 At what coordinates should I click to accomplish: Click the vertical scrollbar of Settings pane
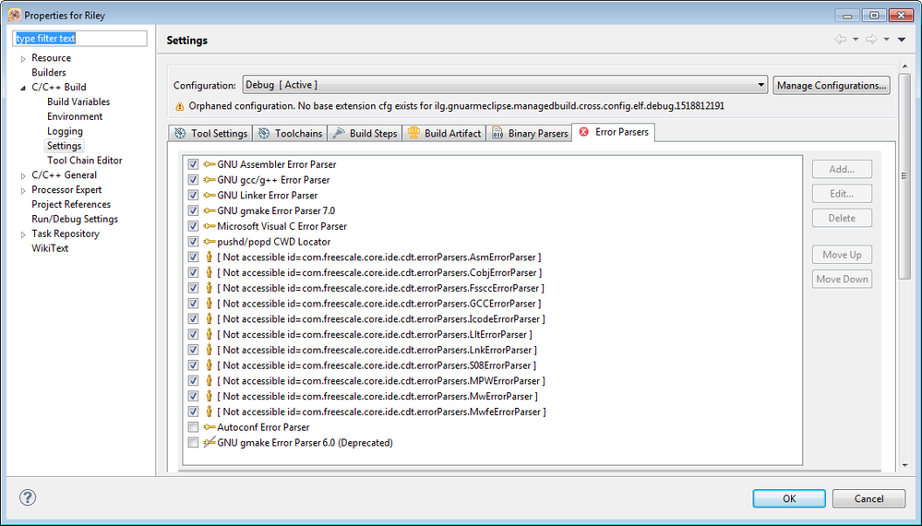pos(904,176)
